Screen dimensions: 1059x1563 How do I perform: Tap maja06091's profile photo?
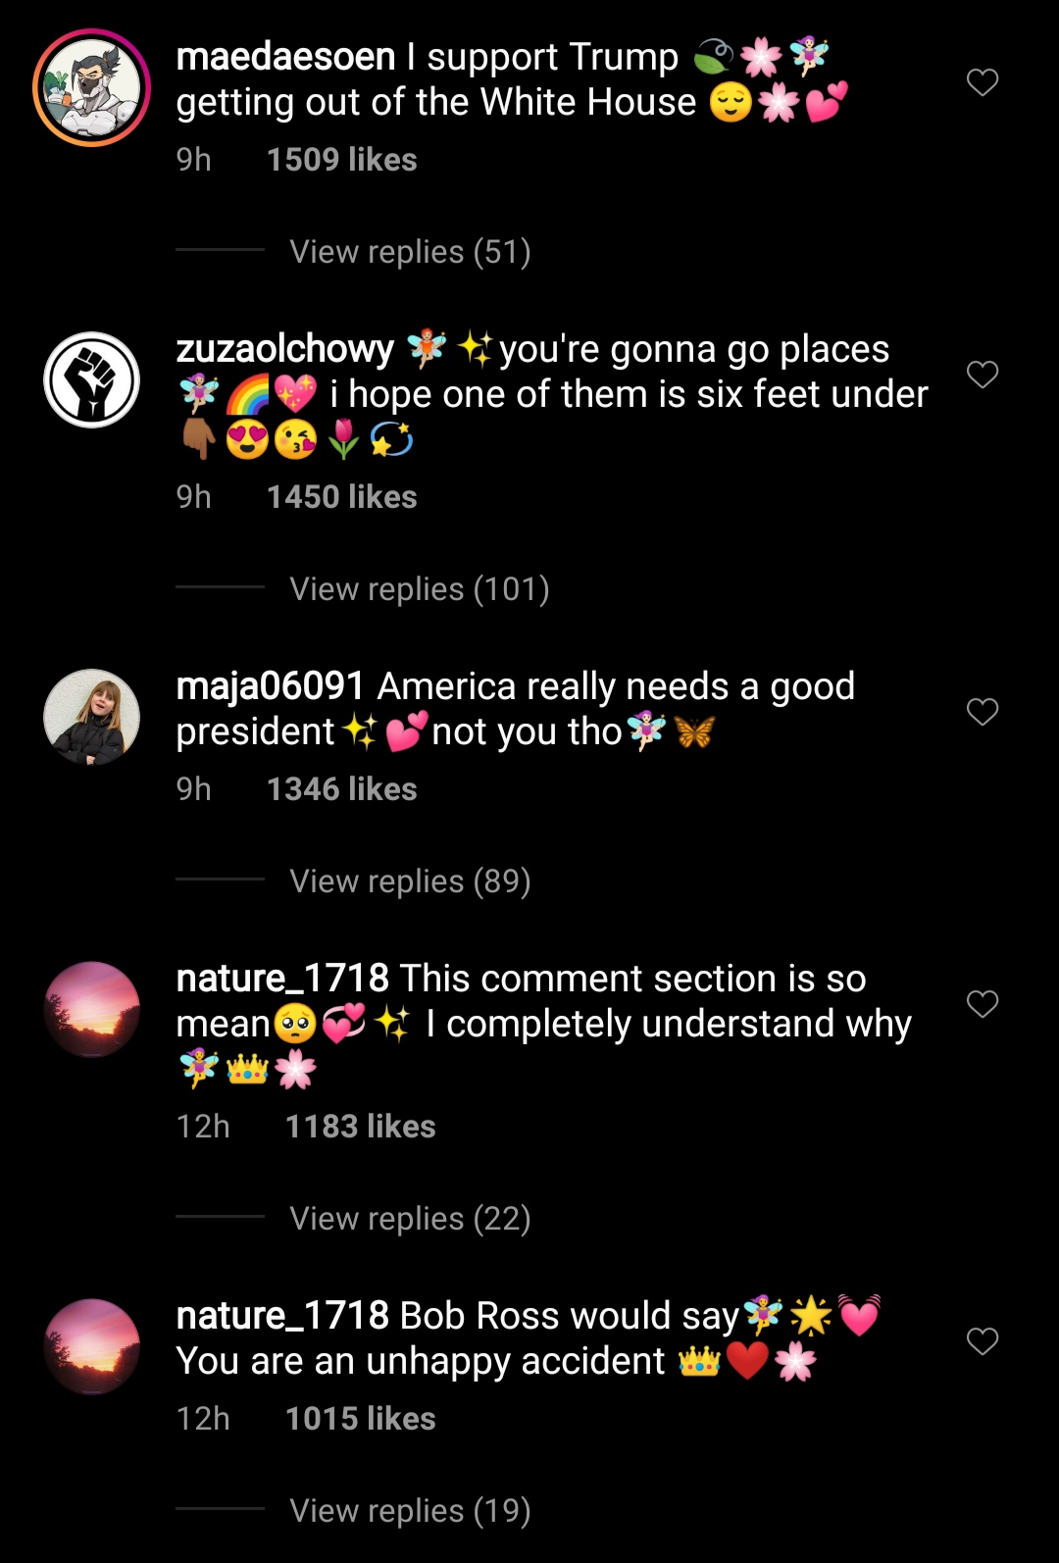click(91, 717)
